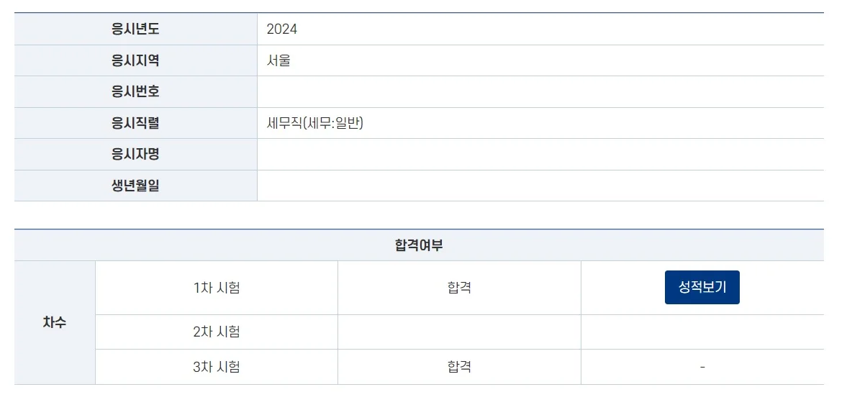Select the 3차 시험 cell
The height and width of the screenshot is (410, 847).
click(x=217, y=367)
